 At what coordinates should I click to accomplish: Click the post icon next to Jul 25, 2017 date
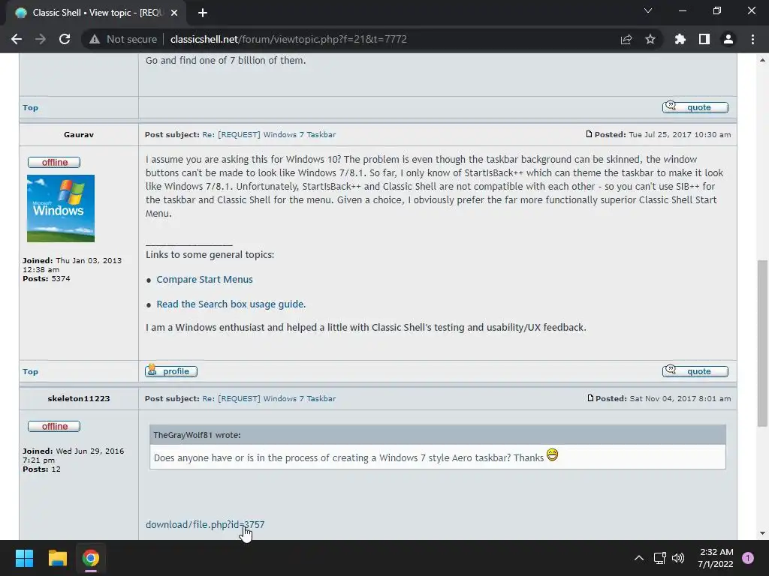pyautogui.click(x=589, y=134)
